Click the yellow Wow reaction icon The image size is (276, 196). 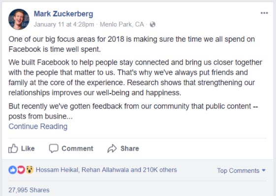click(x=30, y=170)
